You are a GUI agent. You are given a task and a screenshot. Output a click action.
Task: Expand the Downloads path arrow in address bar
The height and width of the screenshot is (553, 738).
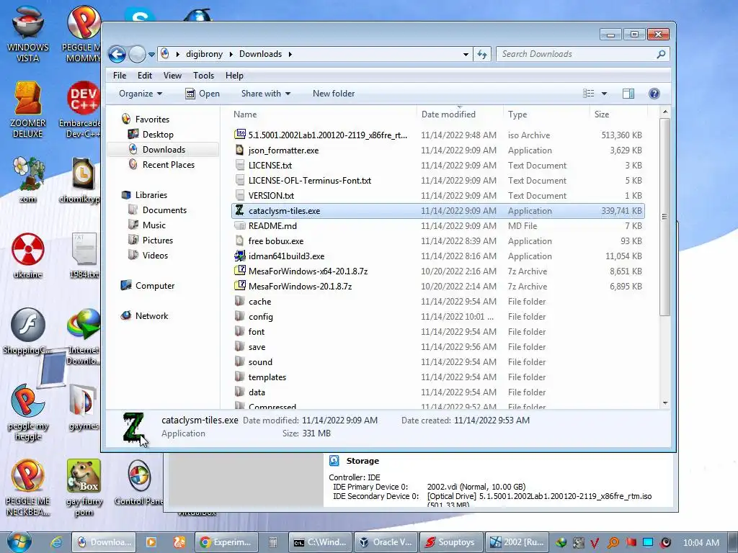(x=290, y=55)
